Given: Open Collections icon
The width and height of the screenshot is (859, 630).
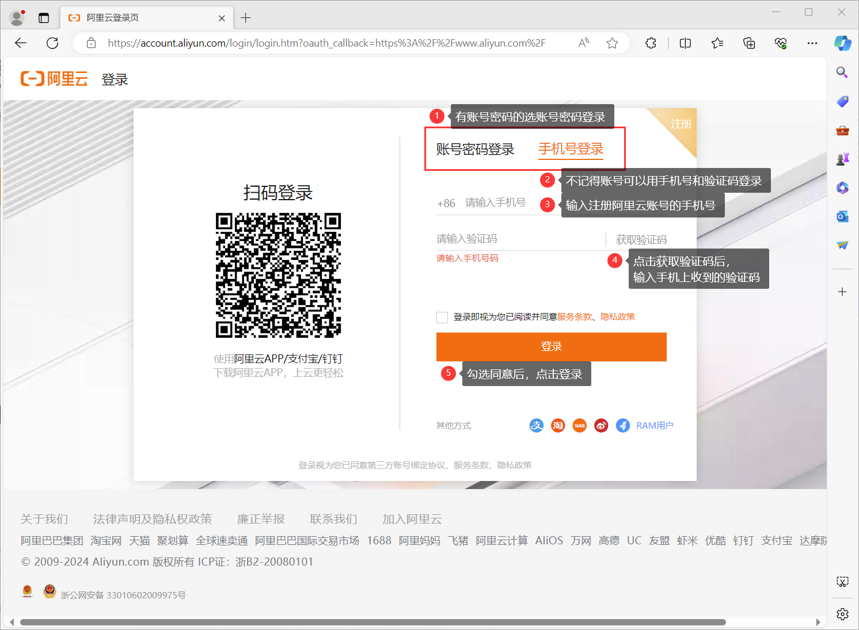Looking at the screenshot, I should pyautogui.click(x=749, y=43).
